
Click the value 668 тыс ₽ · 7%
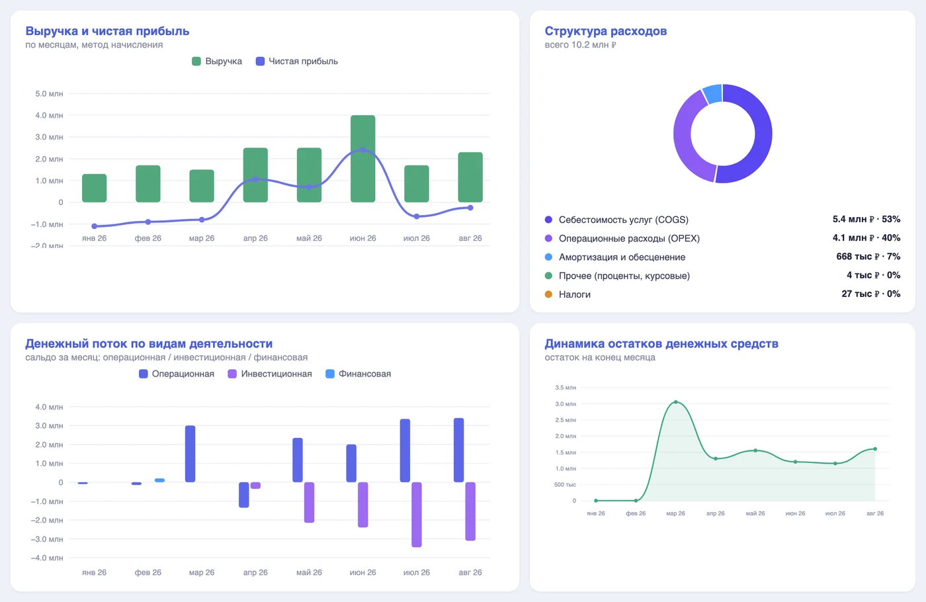pos(868,256)
